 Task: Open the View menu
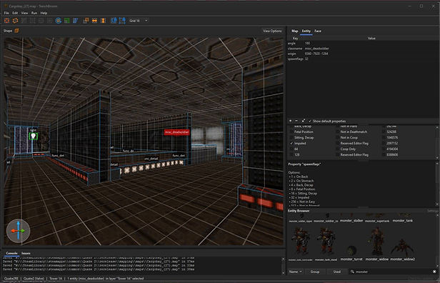pos(25,13)
